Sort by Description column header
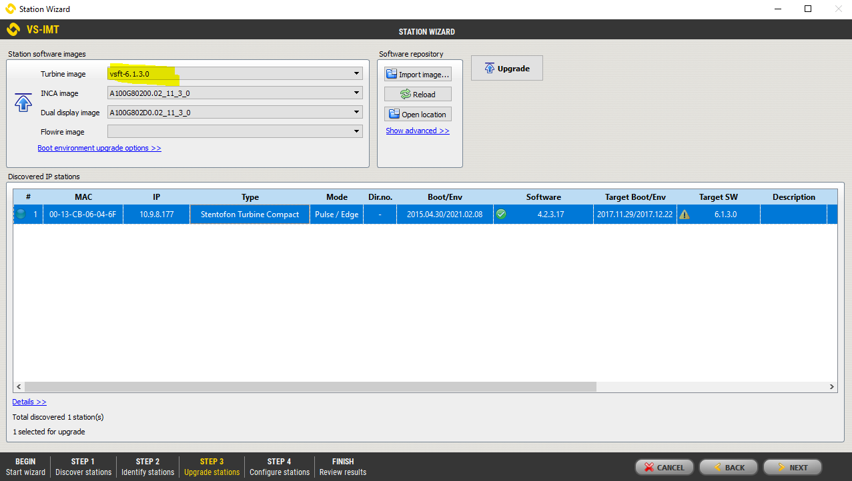The height and width of the screenshot is (481, 852). click(794, 197)
